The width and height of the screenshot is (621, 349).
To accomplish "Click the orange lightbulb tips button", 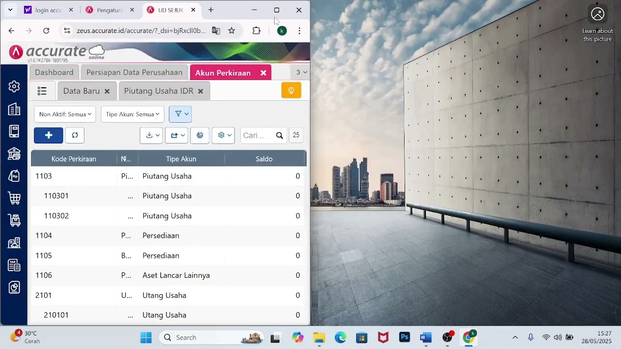I will point(291,91).
